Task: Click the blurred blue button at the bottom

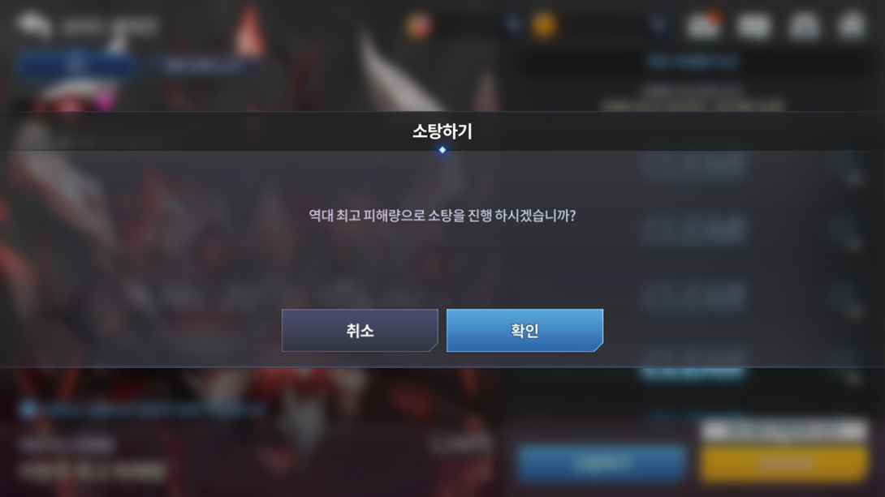Action: click(602, 463)
